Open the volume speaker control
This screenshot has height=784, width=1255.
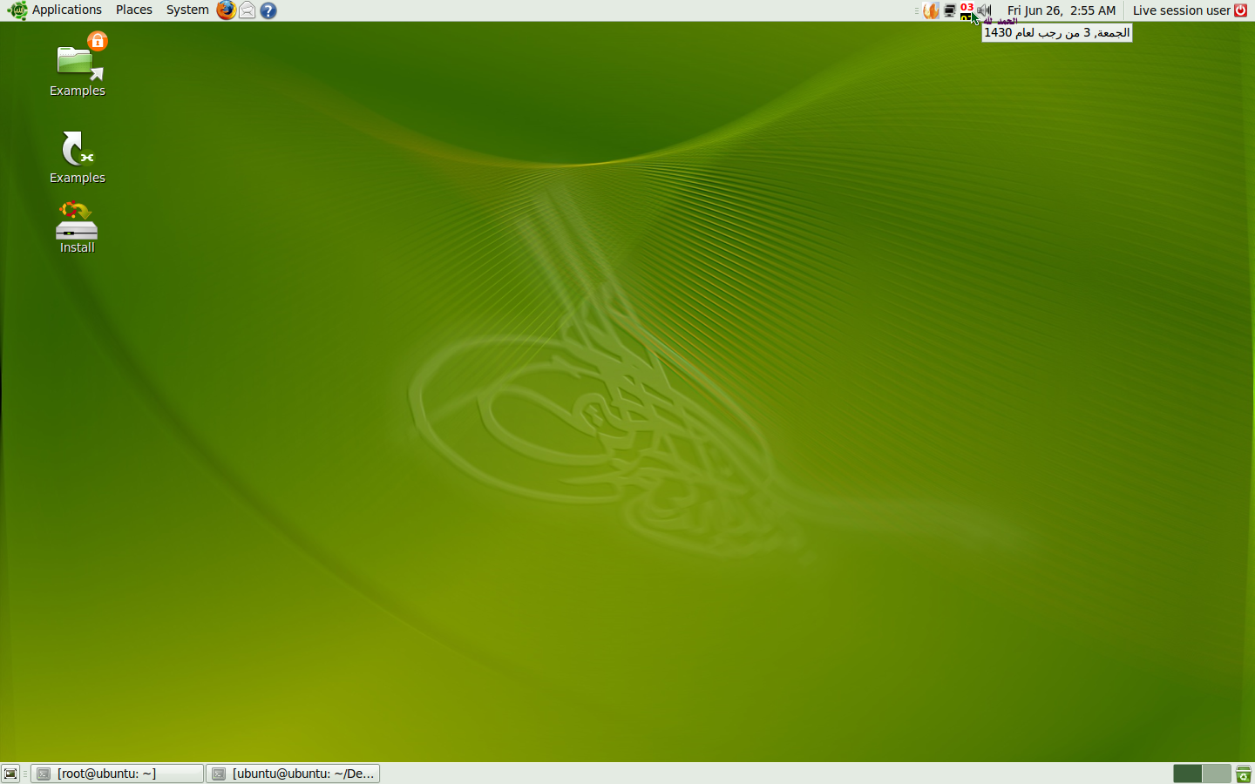click(985, 10)
